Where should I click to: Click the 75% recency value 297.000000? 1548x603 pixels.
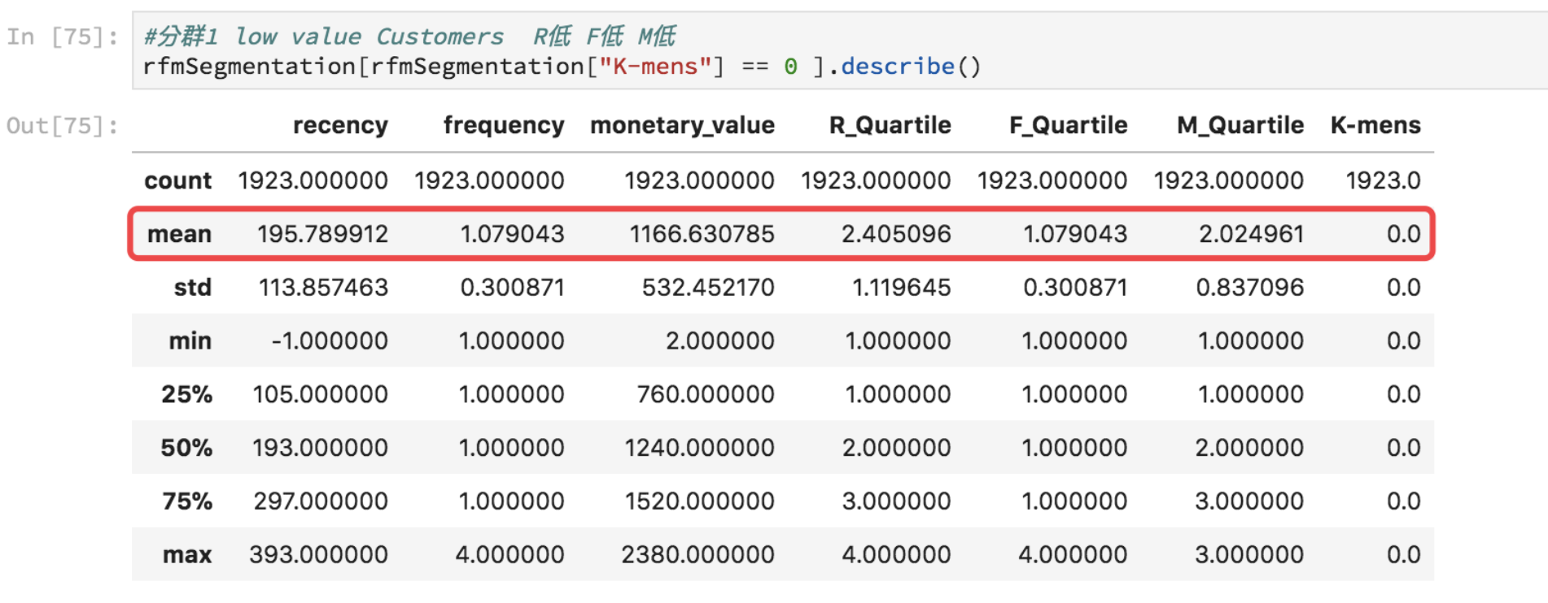click(321, 501)
